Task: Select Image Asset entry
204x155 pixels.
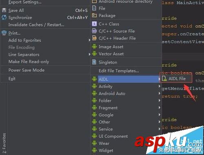Action: [126, 46]
